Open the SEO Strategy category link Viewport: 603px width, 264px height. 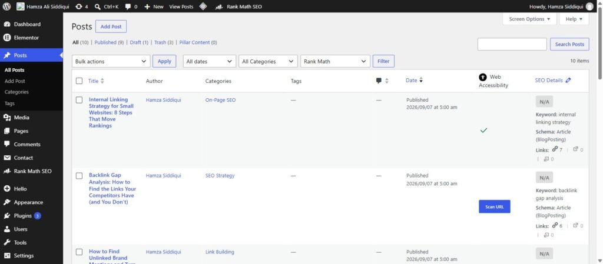point(220,176)
